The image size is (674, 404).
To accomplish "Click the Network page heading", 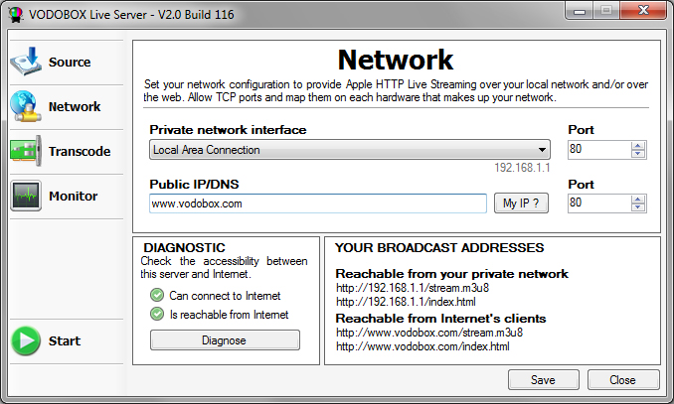I will 396,60.
